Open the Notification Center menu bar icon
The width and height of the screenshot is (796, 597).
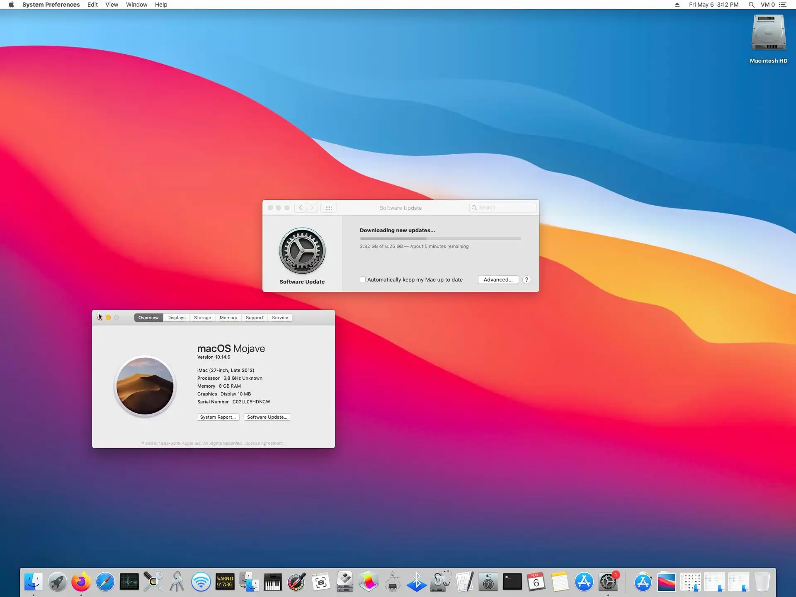pos(783,5)
